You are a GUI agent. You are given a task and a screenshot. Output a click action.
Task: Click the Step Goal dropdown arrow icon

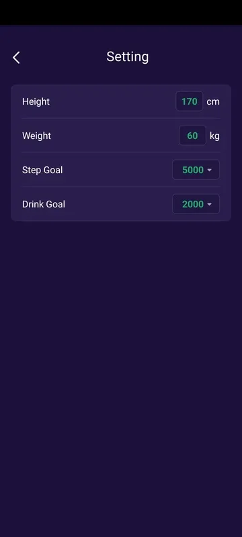coord(210,170)
